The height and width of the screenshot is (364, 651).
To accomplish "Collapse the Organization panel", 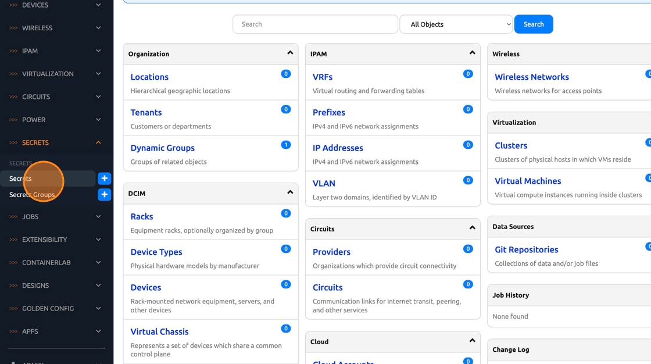I will tap(290, 53).
